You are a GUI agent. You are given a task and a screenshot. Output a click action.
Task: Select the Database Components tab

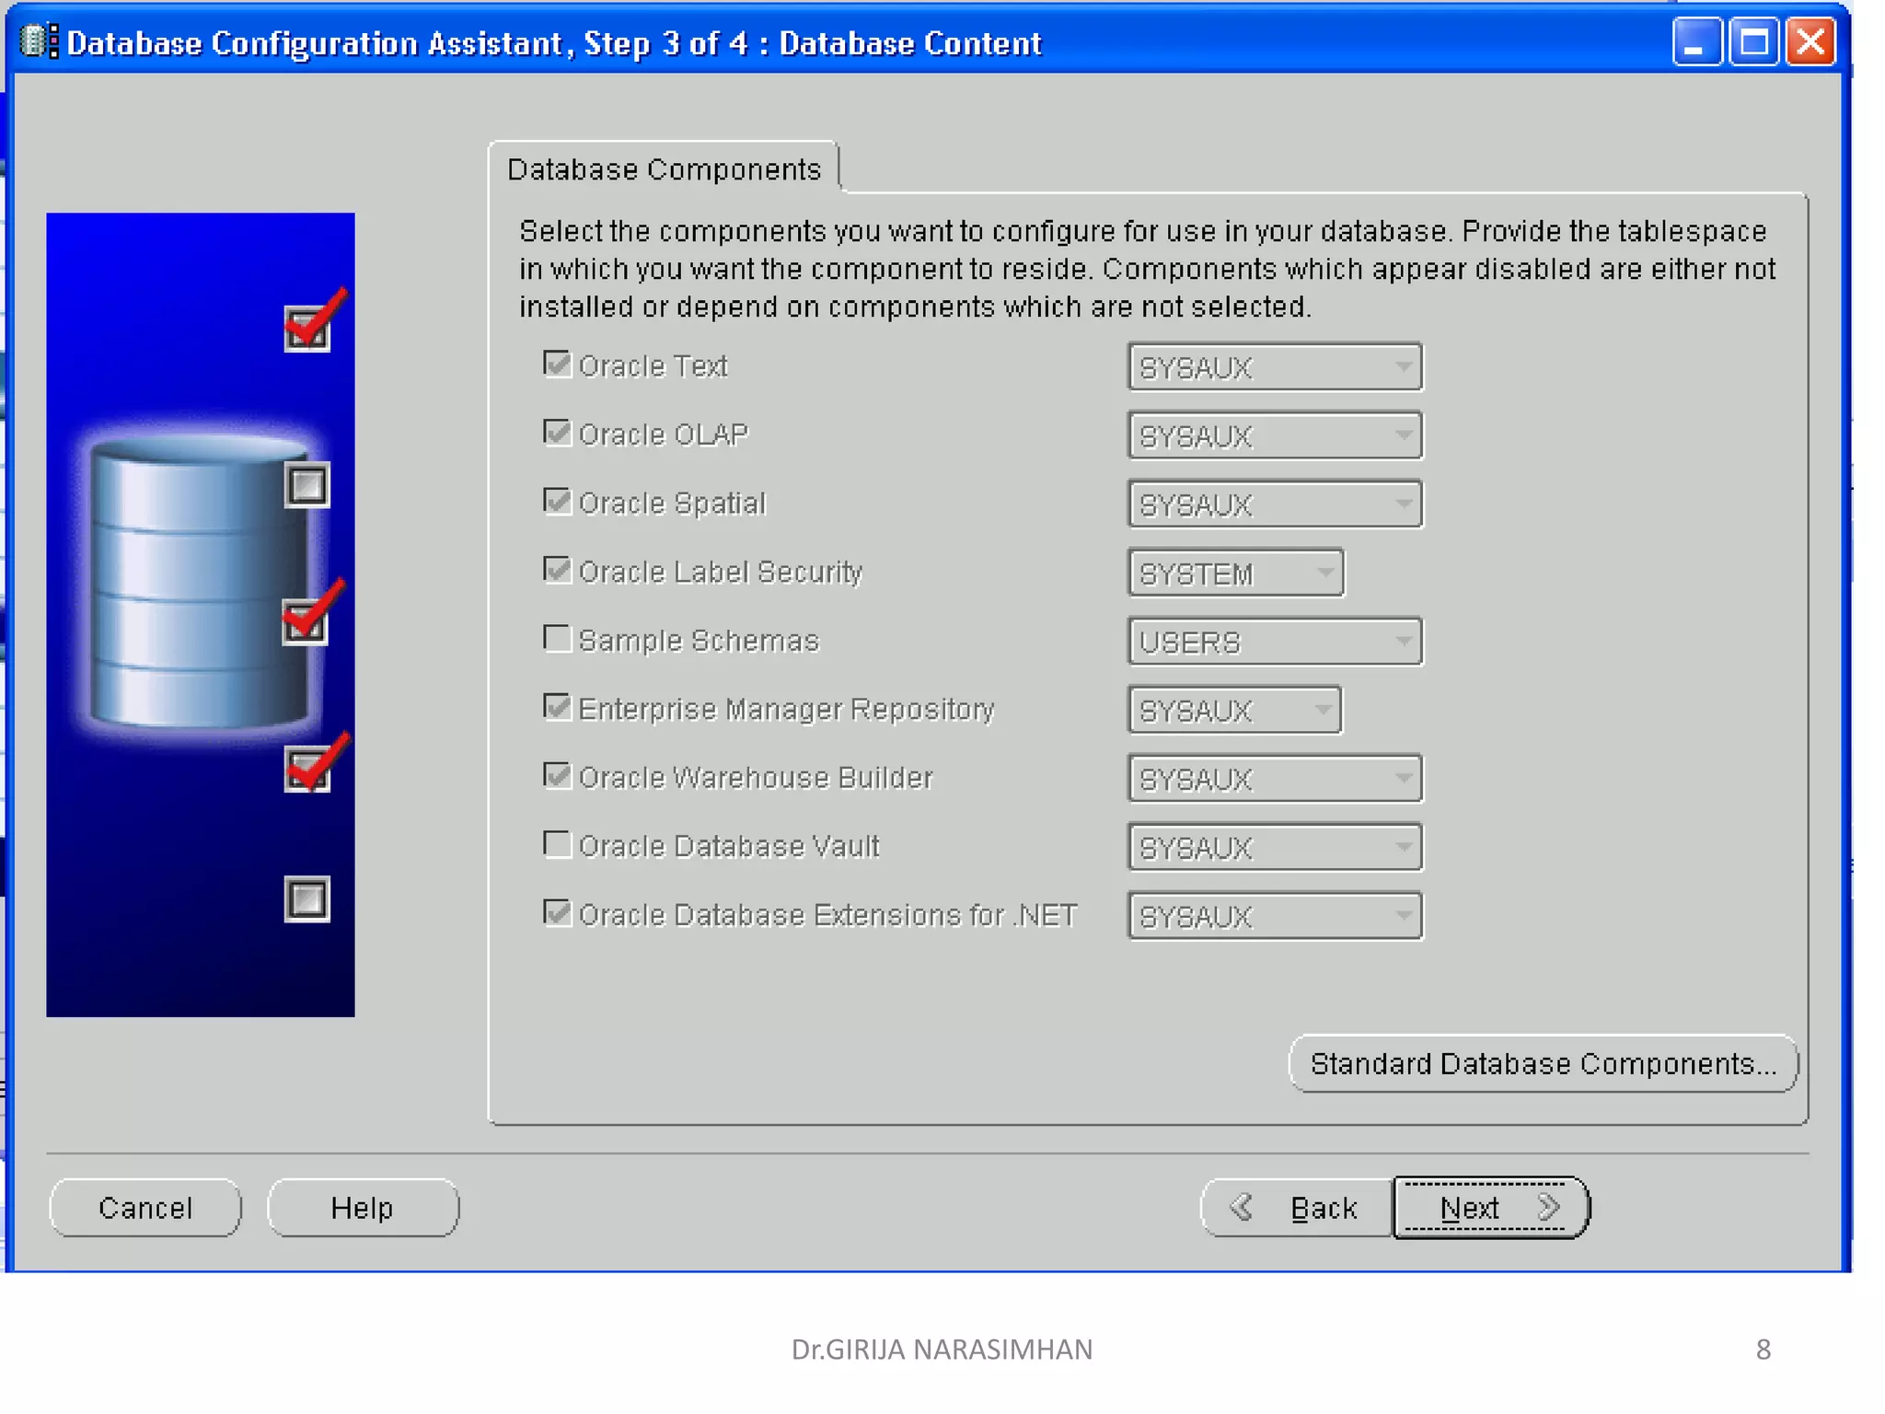[x=663, y=169]
